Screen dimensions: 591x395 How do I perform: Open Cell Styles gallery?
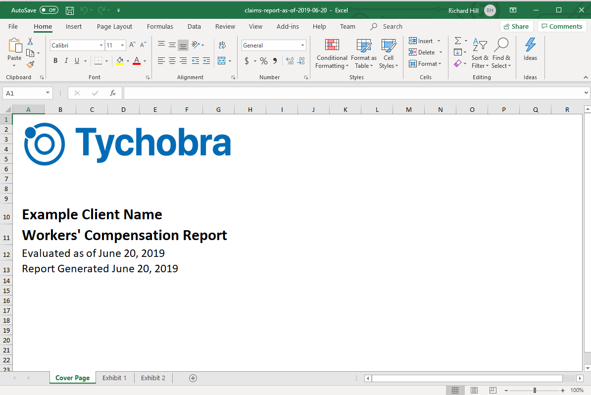[x=389, y=54]
